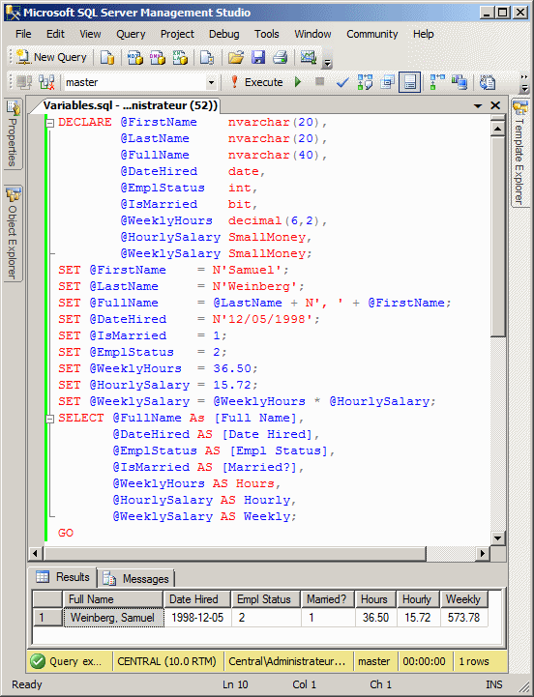The image size is (534, 697).
Task: Click the green query executed status icon
Action: tap(38, 661)
